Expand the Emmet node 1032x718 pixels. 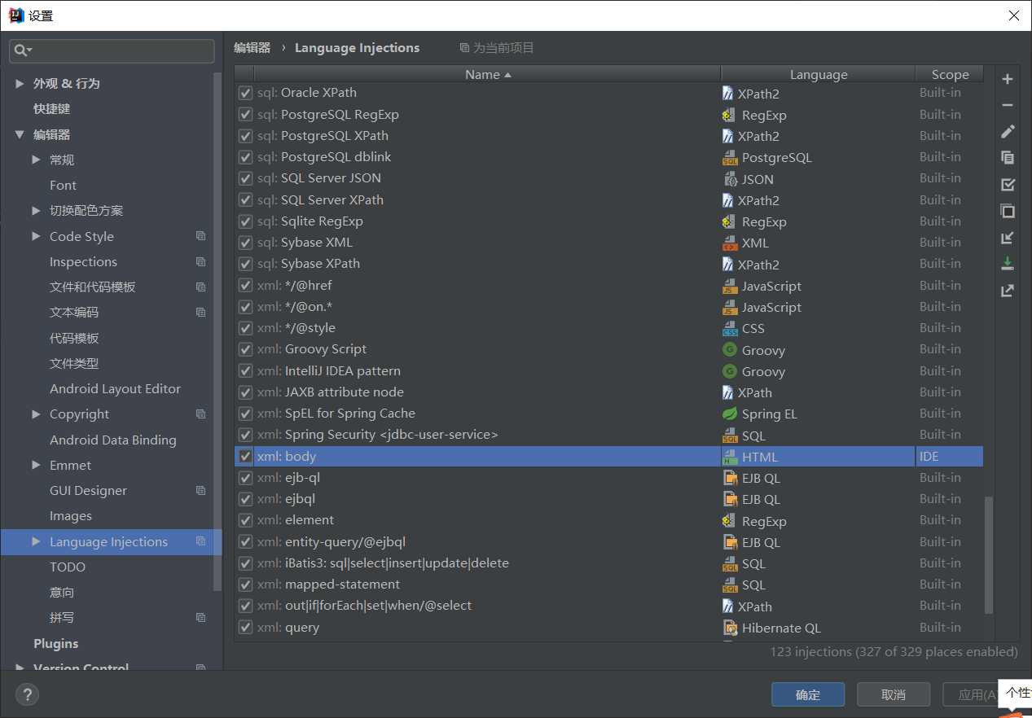point(36,465)
